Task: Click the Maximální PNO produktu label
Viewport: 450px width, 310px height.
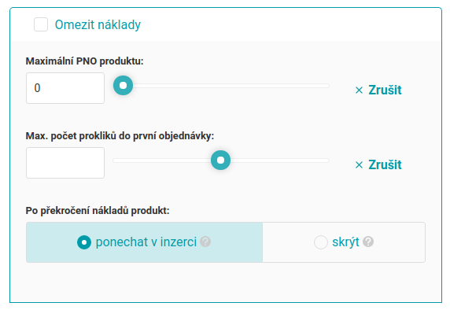Action: [84, 61]
